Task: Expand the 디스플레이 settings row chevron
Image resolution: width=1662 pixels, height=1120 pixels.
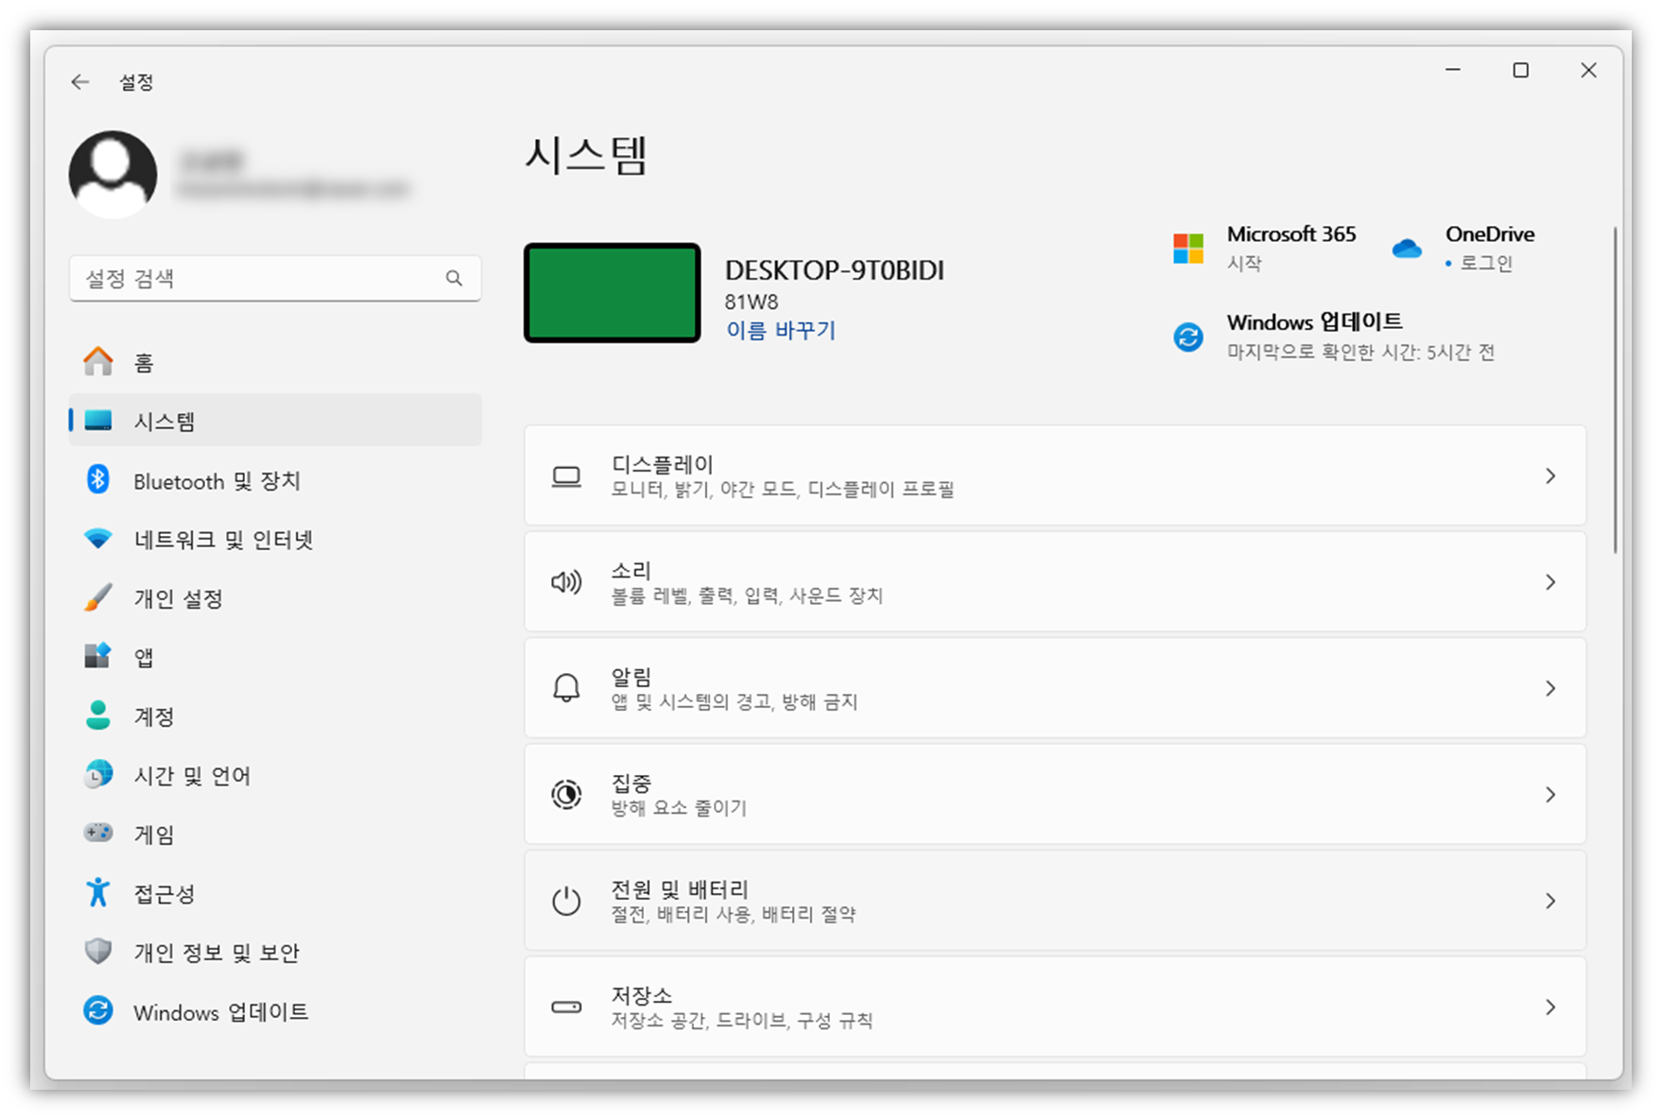Action: [x=1549, y=476]
